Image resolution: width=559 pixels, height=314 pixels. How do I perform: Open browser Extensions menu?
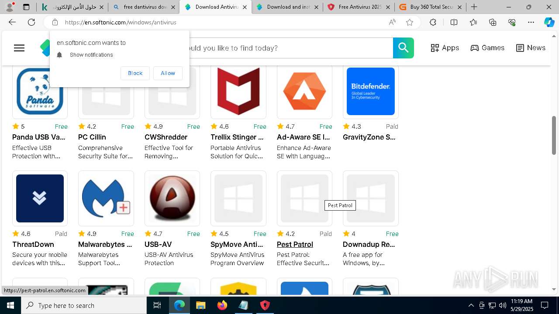tap(433, 22)
